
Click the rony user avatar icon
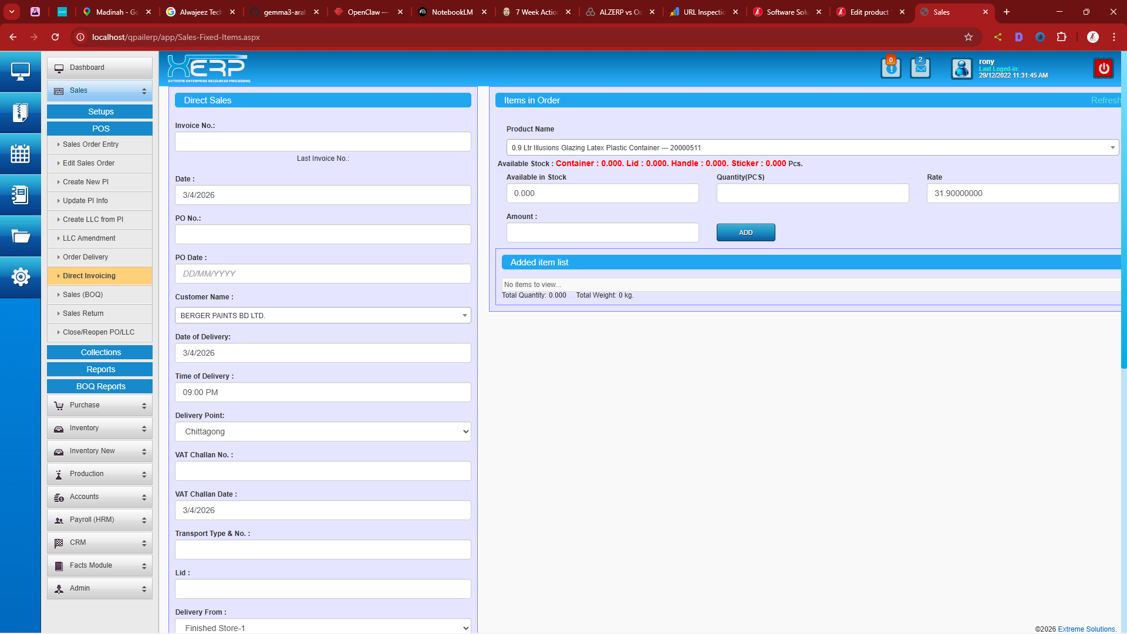click(x=961, y=69)
